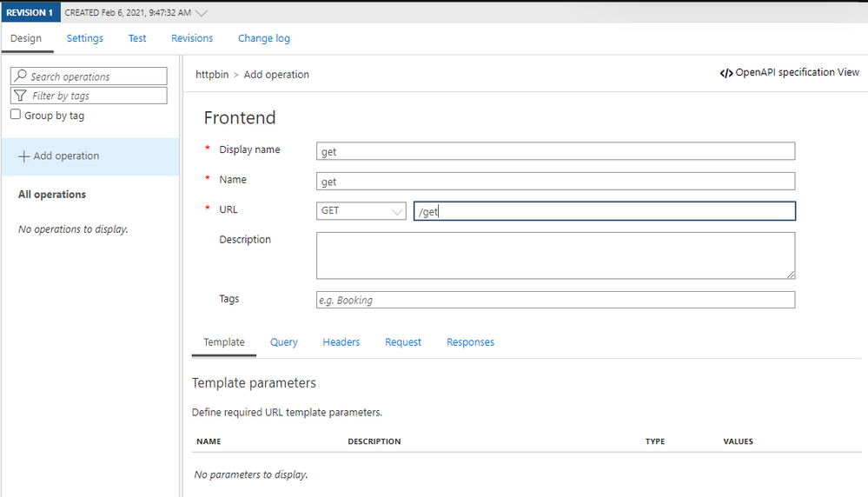
Task: Click the filter funnel icon
Action: tap(21, 96)
